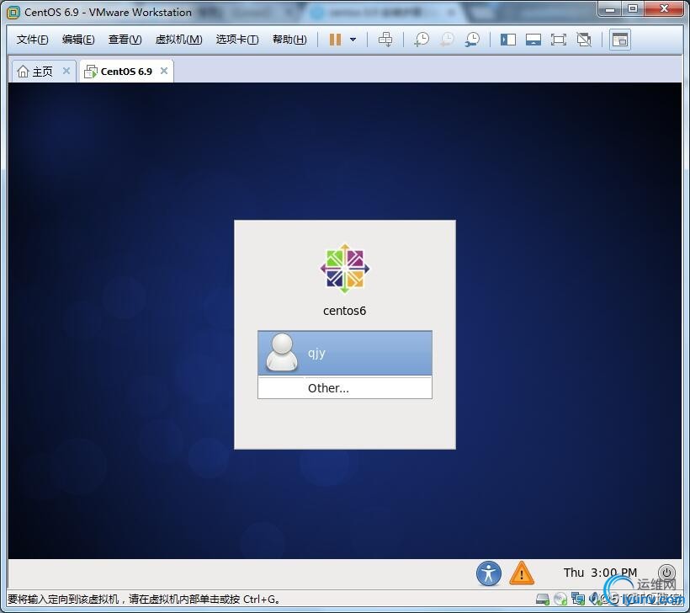690x613 pixels.
Task: Revert to the previous snapshot
Action: (447, 40)
